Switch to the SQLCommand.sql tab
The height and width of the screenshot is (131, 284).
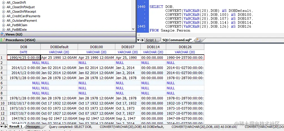click(x=177, y=40)
